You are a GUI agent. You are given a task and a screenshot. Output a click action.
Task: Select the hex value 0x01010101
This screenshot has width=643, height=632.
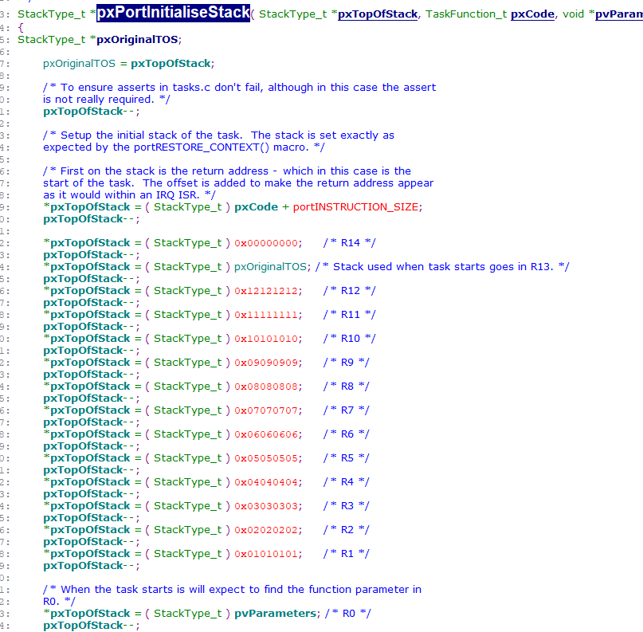click(x=266, y=554)
